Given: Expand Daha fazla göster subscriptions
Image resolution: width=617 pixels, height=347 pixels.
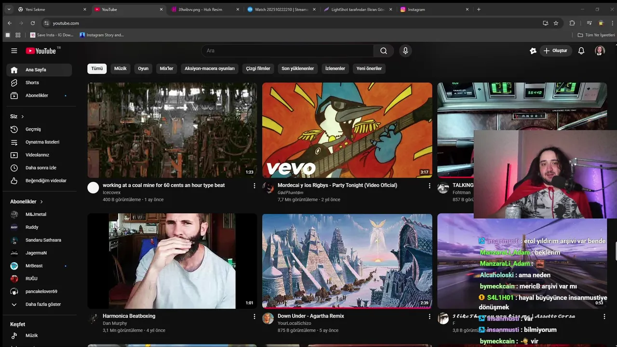Looking at the screenshot, I should coord(39,305).
